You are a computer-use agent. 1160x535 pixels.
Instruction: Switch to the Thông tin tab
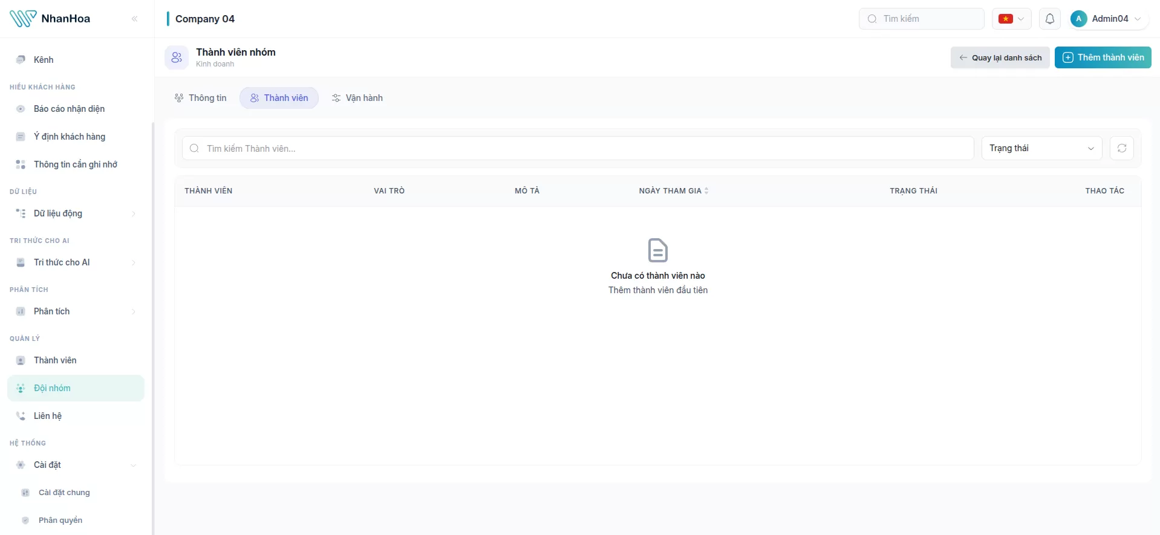[x=201, y=98]
